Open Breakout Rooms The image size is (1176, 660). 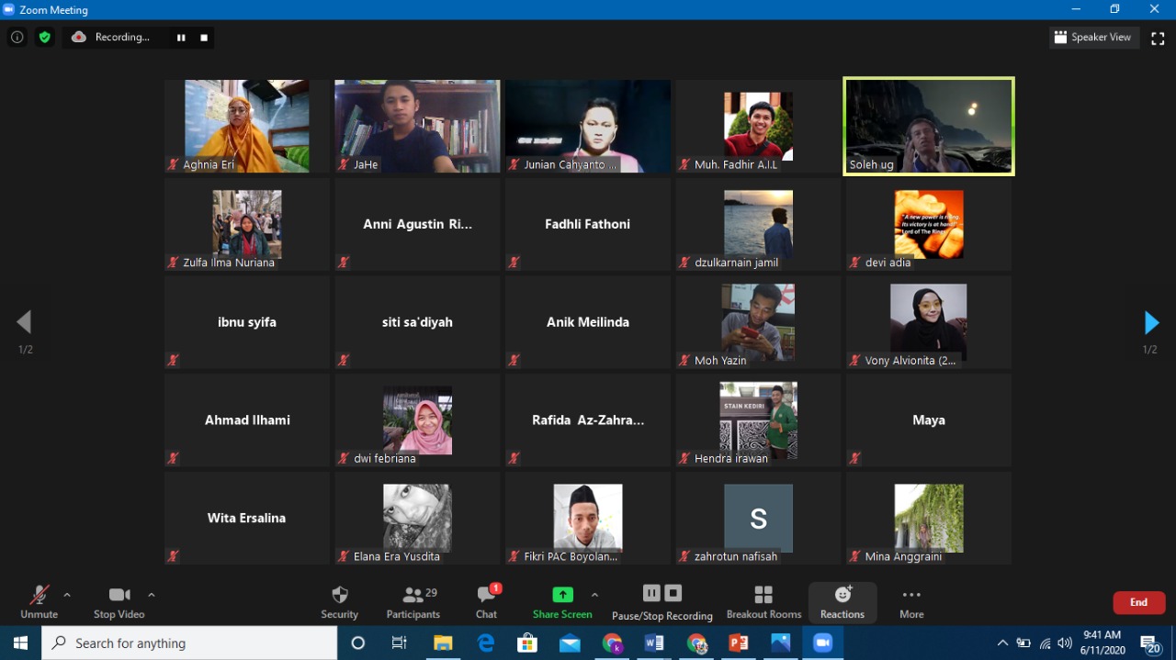tap(763, 601)
